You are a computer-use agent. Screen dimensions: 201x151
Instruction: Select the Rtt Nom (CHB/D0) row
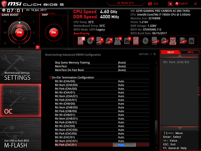[x=102, y=107]
